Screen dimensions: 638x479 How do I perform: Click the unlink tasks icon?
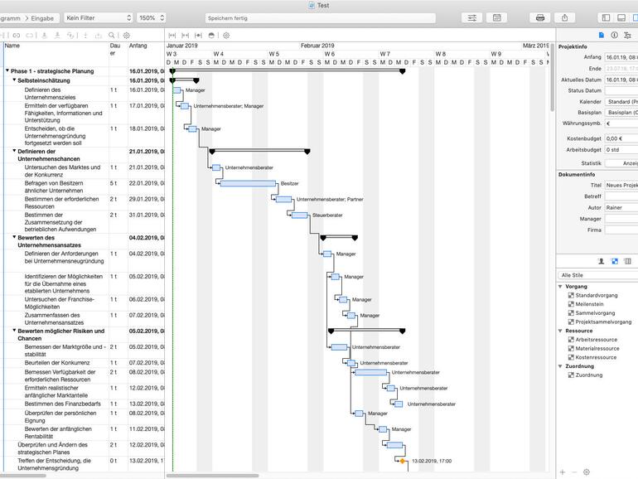(29, 36)
